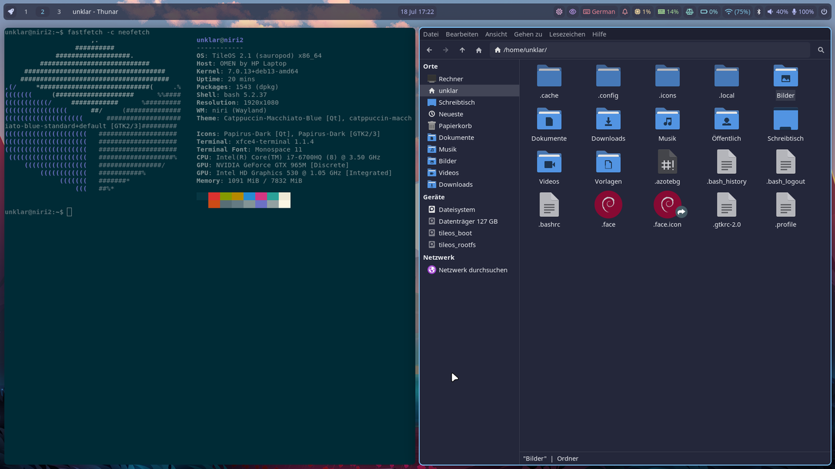Click the /home/unklar/ location bar

(x=650, y=50)
